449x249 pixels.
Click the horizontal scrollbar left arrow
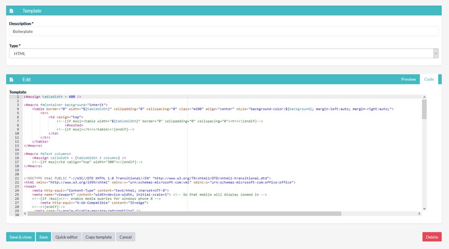[25, 214]
